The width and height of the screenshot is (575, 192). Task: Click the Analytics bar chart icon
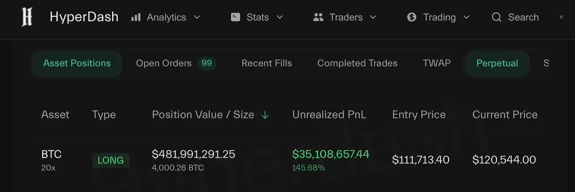click(x=136, y=17)
